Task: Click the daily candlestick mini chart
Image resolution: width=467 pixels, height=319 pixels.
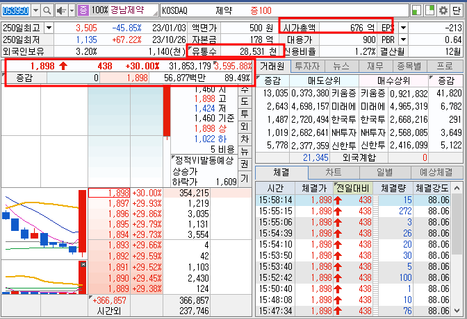Action: pyautogui.click(x=44, y=223)
